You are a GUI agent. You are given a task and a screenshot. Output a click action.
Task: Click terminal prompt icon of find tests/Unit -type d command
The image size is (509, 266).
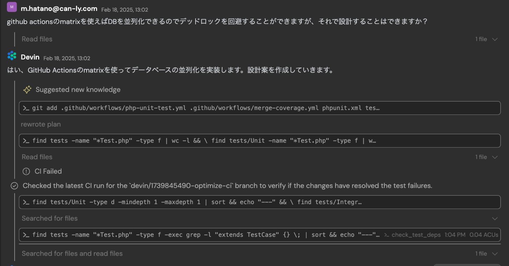coord(26,202)
